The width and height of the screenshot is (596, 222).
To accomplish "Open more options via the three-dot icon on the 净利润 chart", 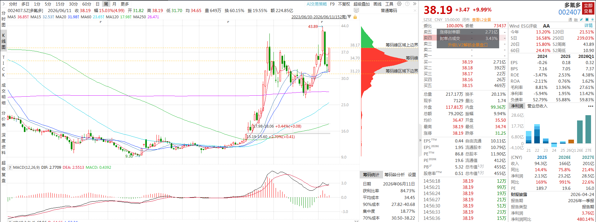I will coord(591,106).
